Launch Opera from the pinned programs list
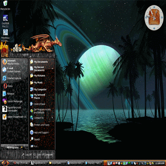Viewport: 166px width, 166px height. (x=15, y=86)
